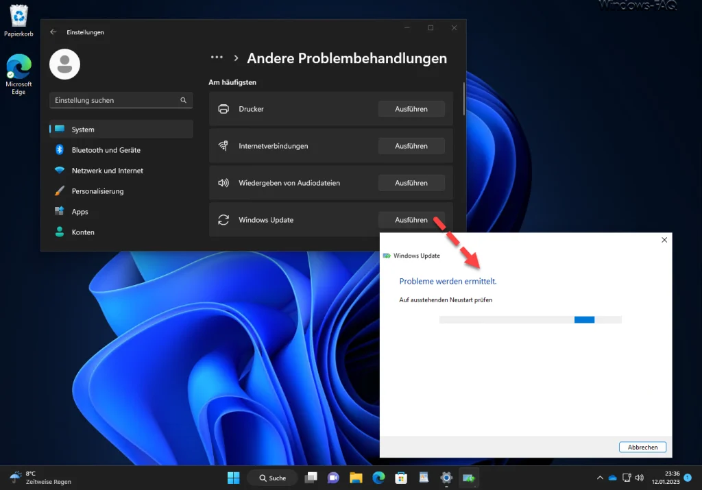Screen dimensions: 702x490
Task: Open Microsoft Edge desktop shortcut
Action: coord(19,74)
